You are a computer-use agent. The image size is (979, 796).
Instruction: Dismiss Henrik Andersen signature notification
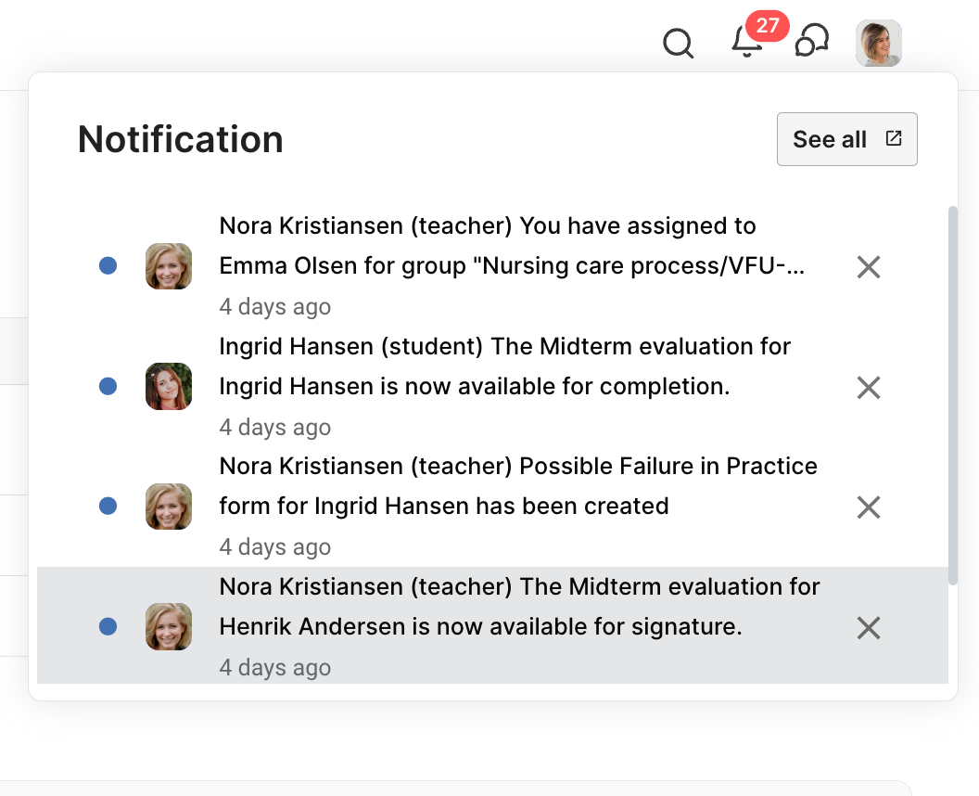[x=868, y=628]
